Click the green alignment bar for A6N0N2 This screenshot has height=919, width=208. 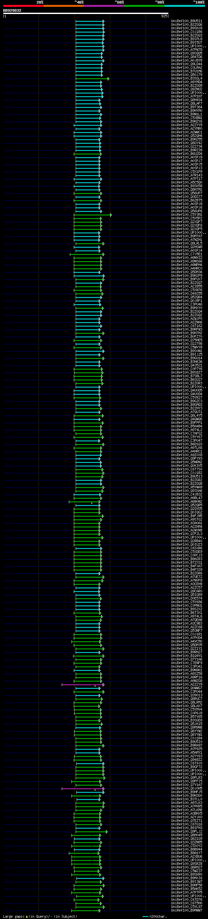(x=84, y=502)
